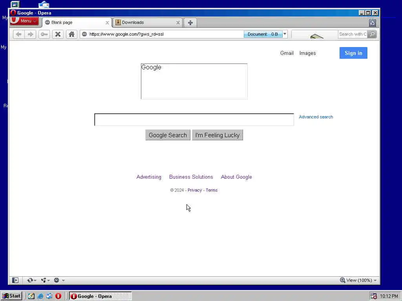Go forward with the Forward arrow

click(31, 34)
